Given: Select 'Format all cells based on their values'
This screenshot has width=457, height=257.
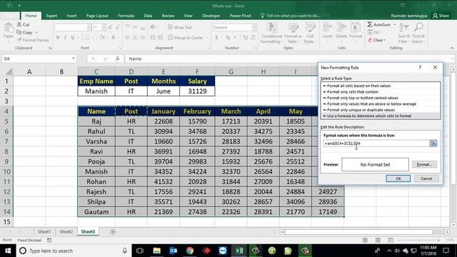Looking at the screenshot, I should (381, 86).
